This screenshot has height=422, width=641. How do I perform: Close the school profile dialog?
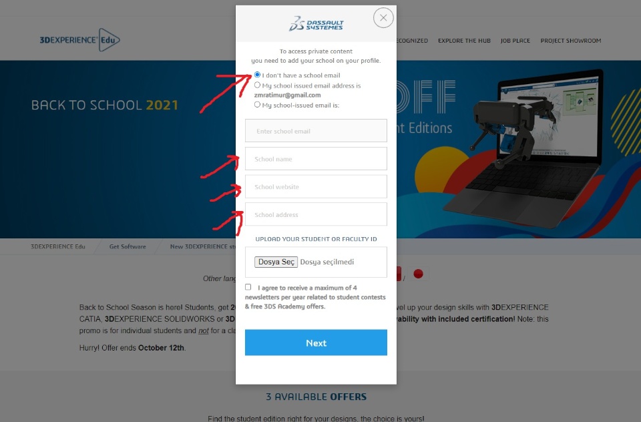tap(383, 18)
